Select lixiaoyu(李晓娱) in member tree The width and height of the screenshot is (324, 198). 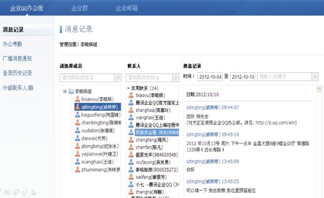click(x=97, y=99)
